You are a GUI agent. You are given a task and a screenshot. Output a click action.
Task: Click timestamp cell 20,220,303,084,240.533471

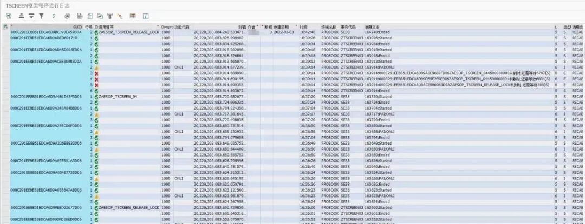click(x=219, y=32)
